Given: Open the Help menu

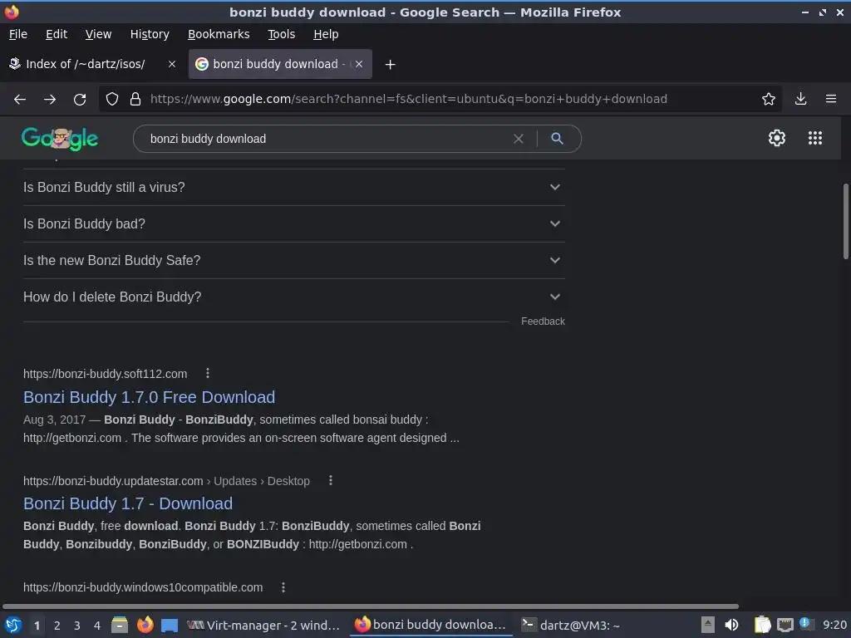Looking at the screenshot, I should tap(326, 34).
